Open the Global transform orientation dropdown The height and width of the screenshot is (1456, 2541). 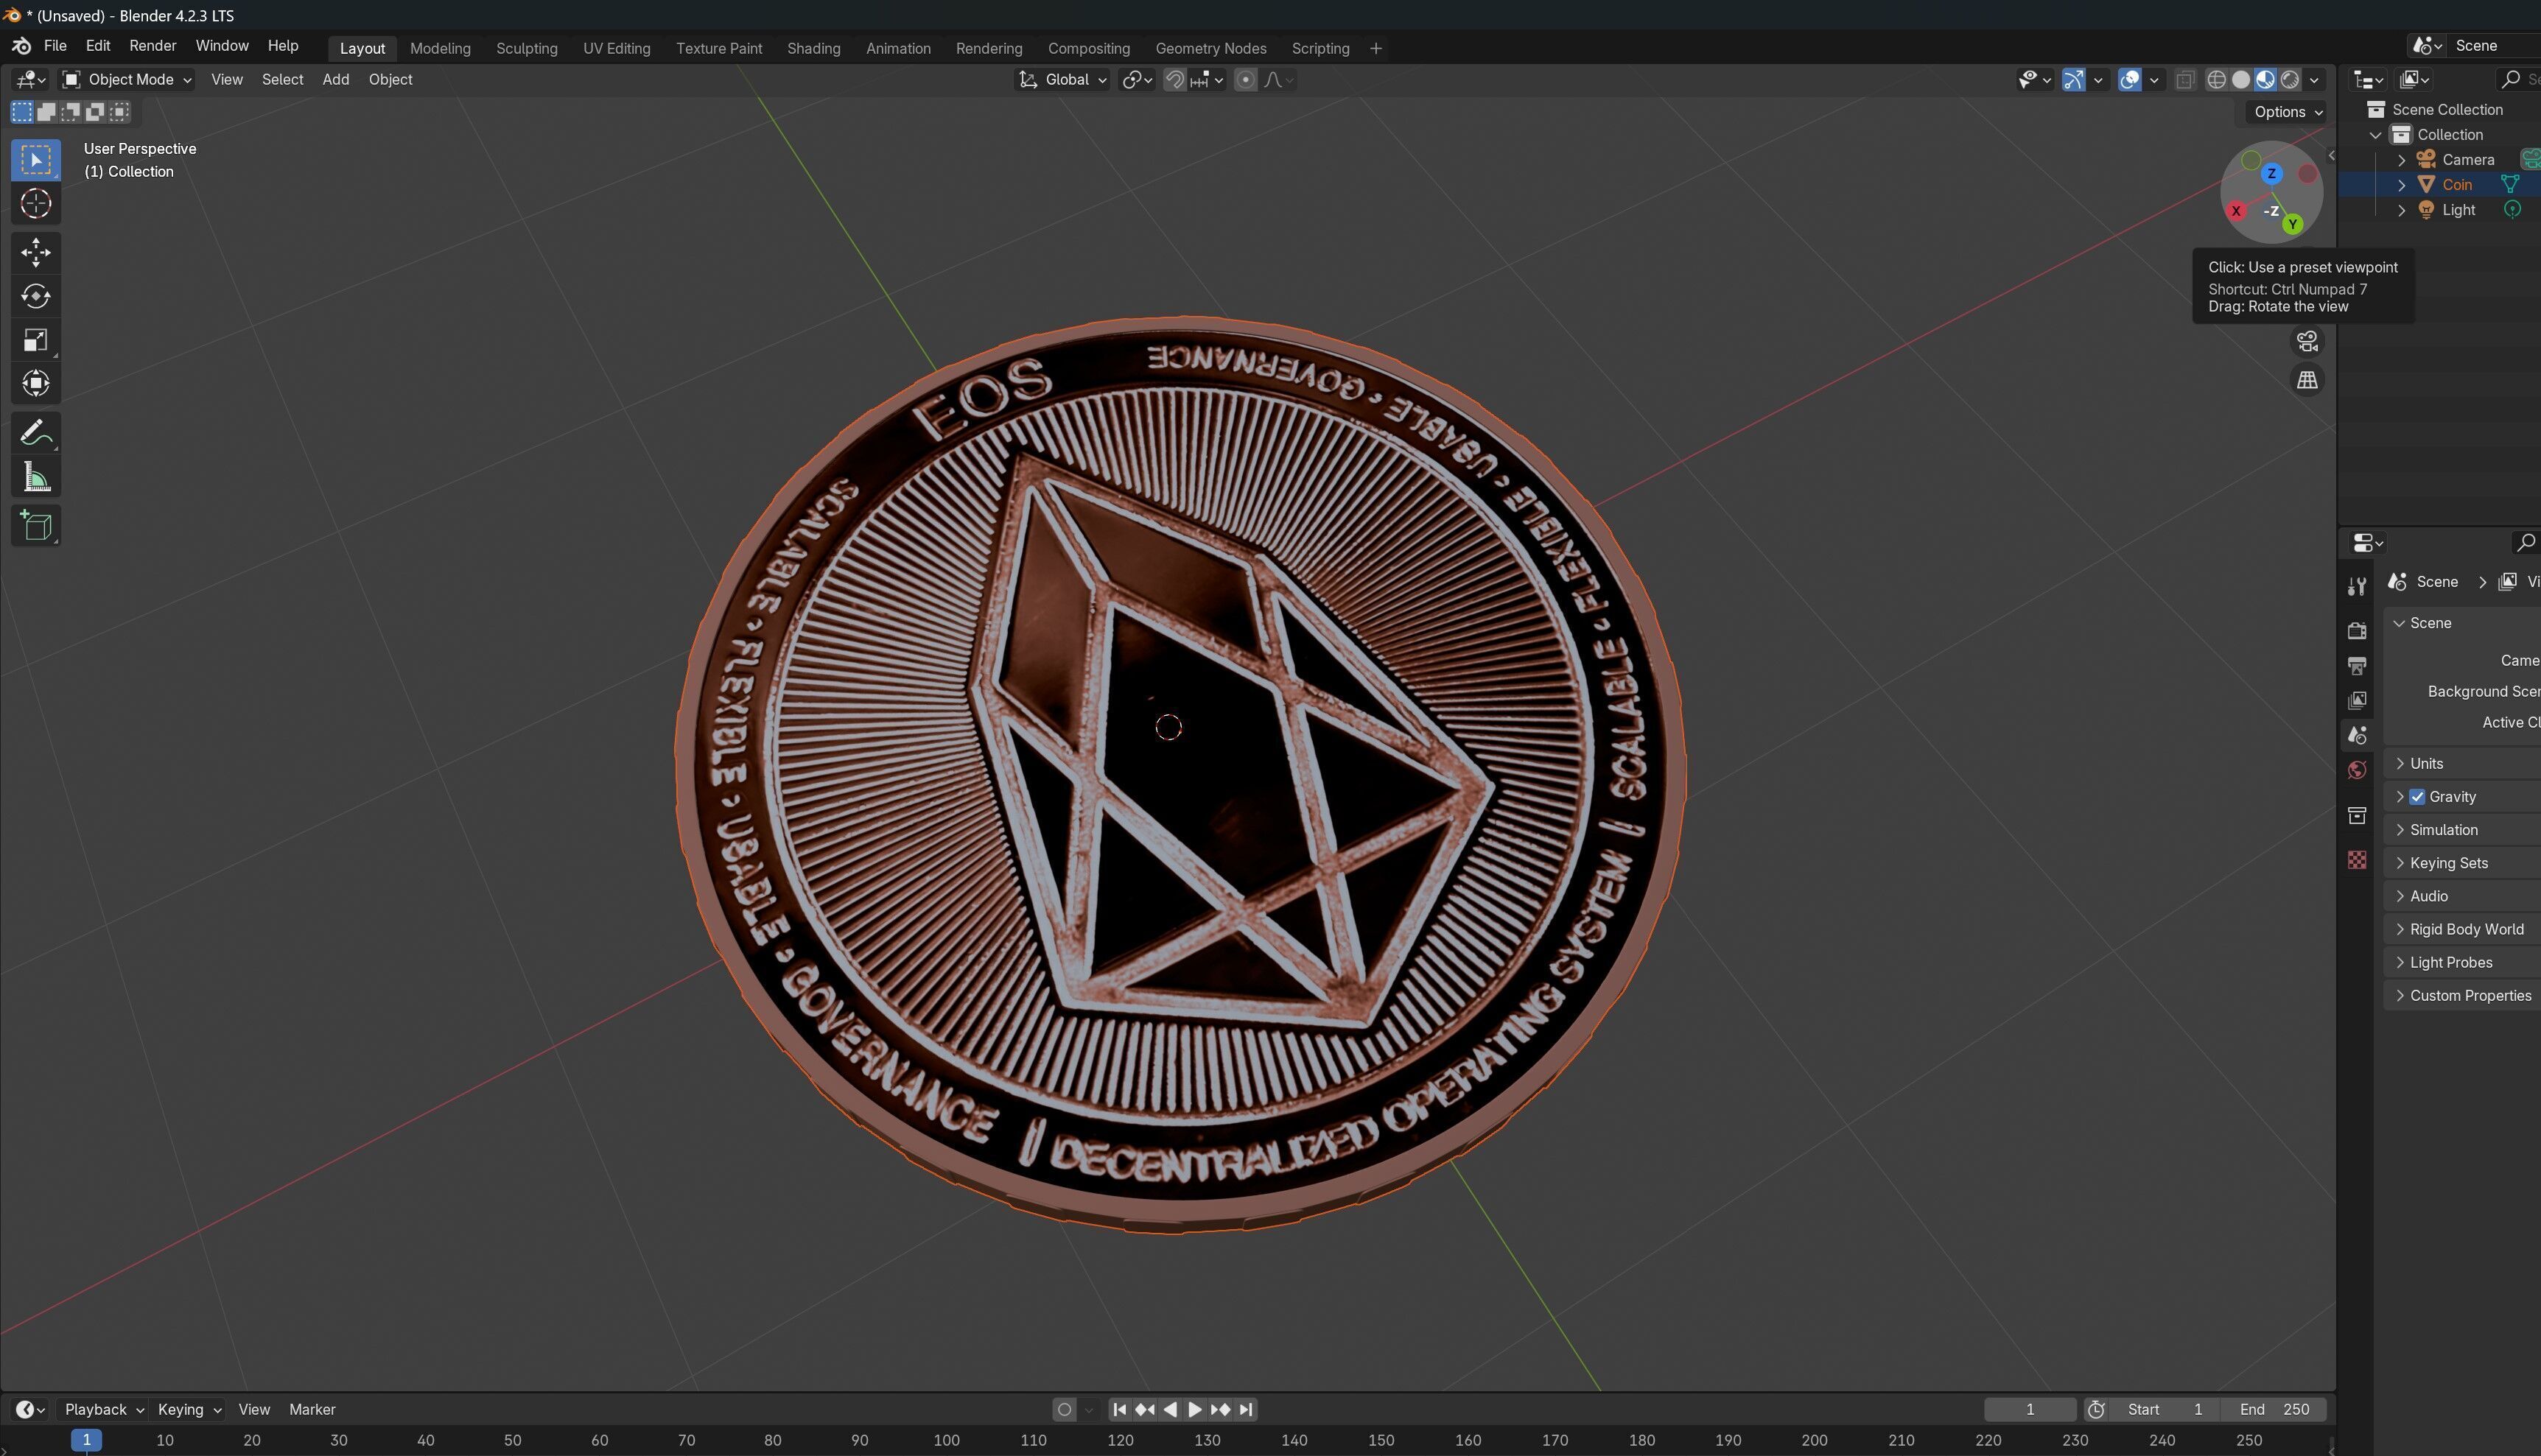coord(1062,80)
